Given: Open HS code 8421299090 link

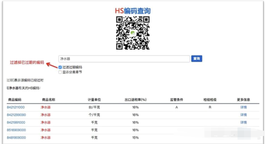Looking at the screenshot, I should tap(16, 115).
